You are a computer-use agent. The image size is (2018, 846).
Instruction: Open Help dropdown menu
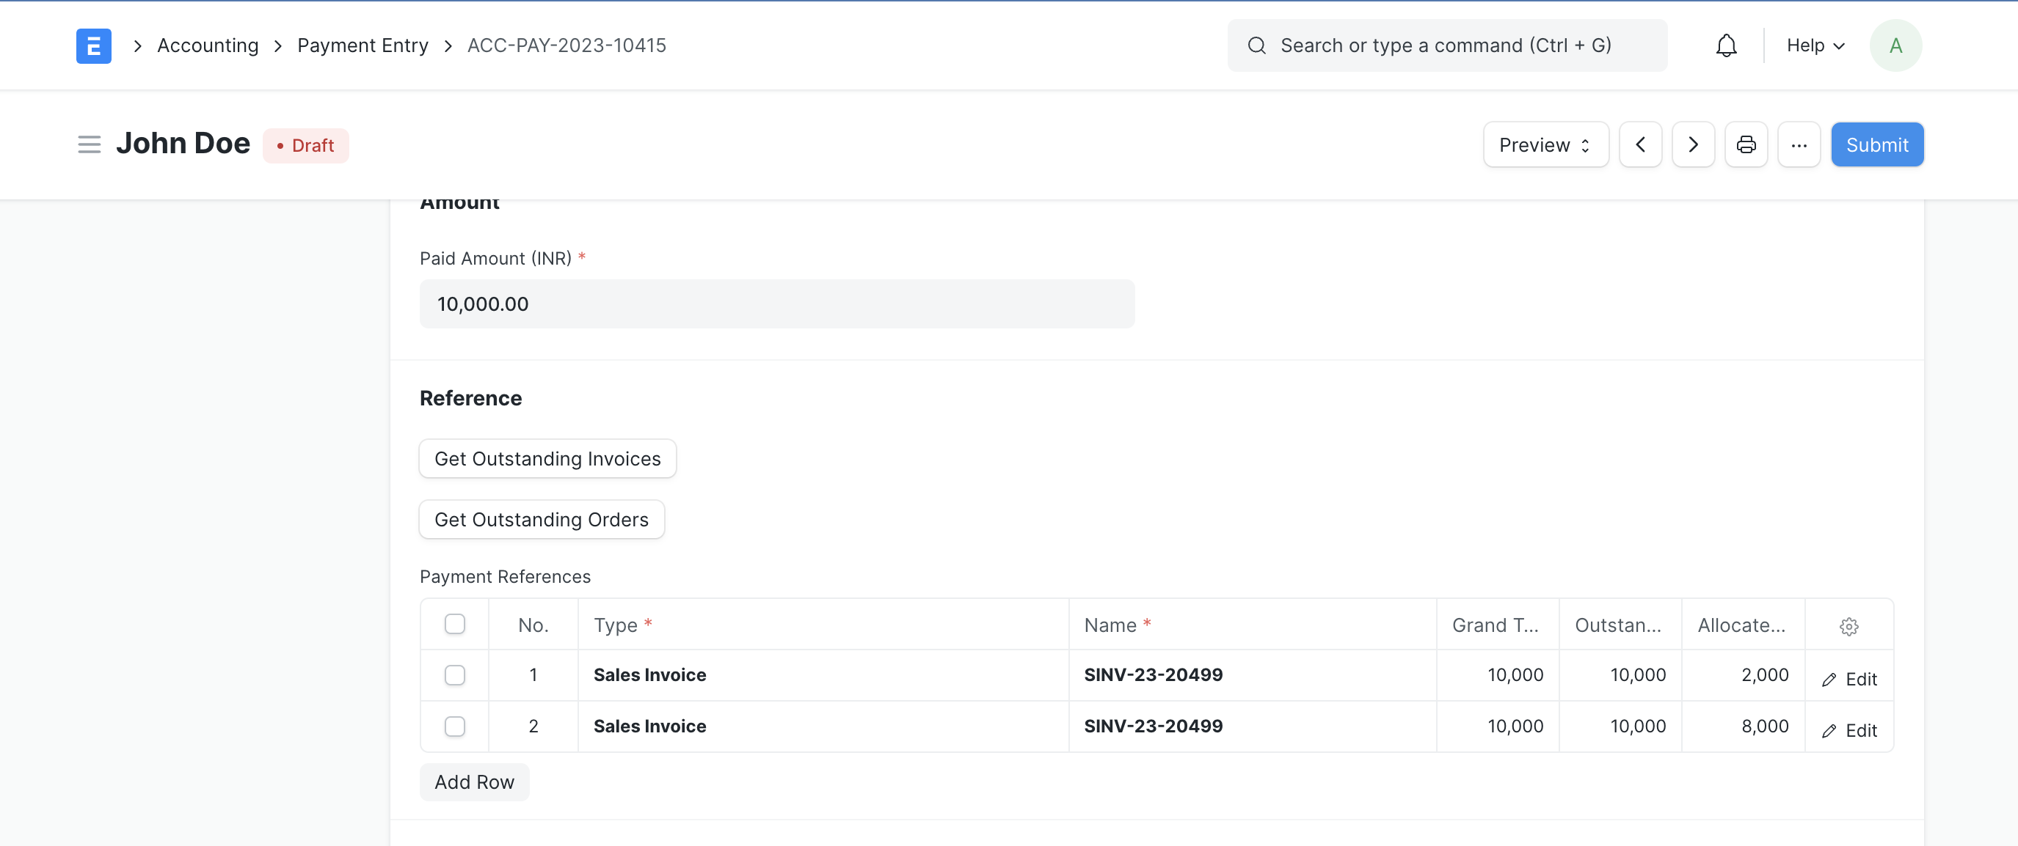tap(1815, 44)
